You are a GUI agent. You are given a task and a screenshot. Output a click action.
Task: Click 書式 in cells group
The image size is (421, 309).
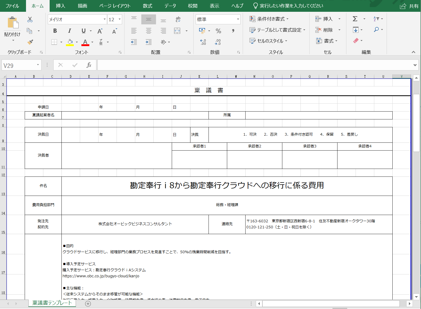[x=326, y=41]
